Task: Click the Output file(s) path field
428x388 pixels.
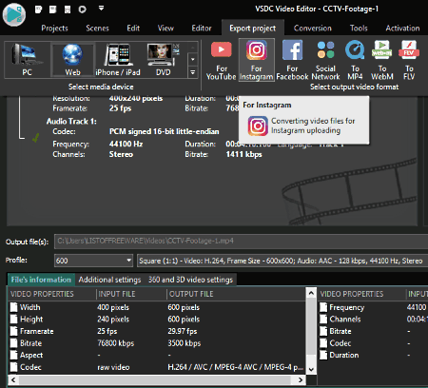Action: pyautogui.click(x=241, y=242)
